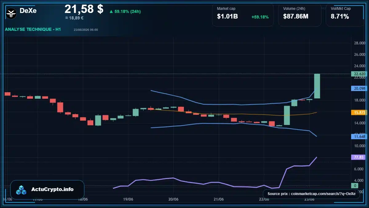Click the 24.000 price axis label
Image resolution: width=369 pixels, height=208 pixels.
[359, 66]
